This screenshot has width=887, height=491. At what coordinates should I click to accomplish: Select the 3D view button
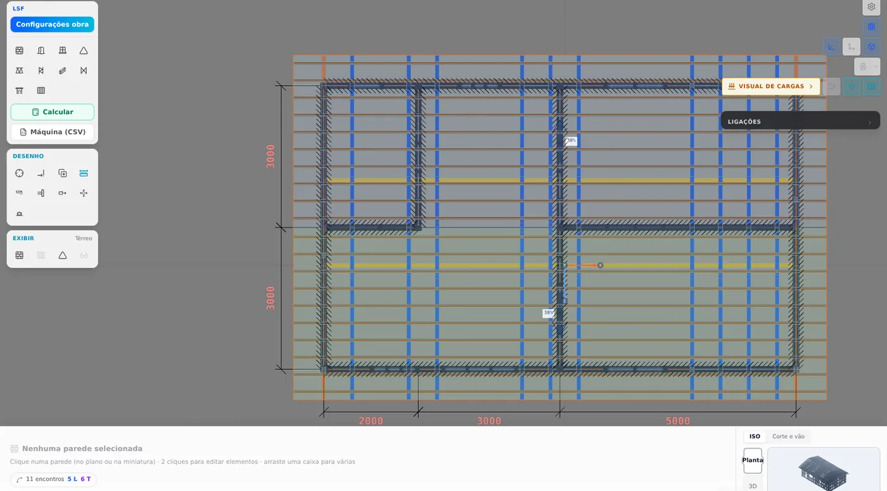(x=753, y=486)
